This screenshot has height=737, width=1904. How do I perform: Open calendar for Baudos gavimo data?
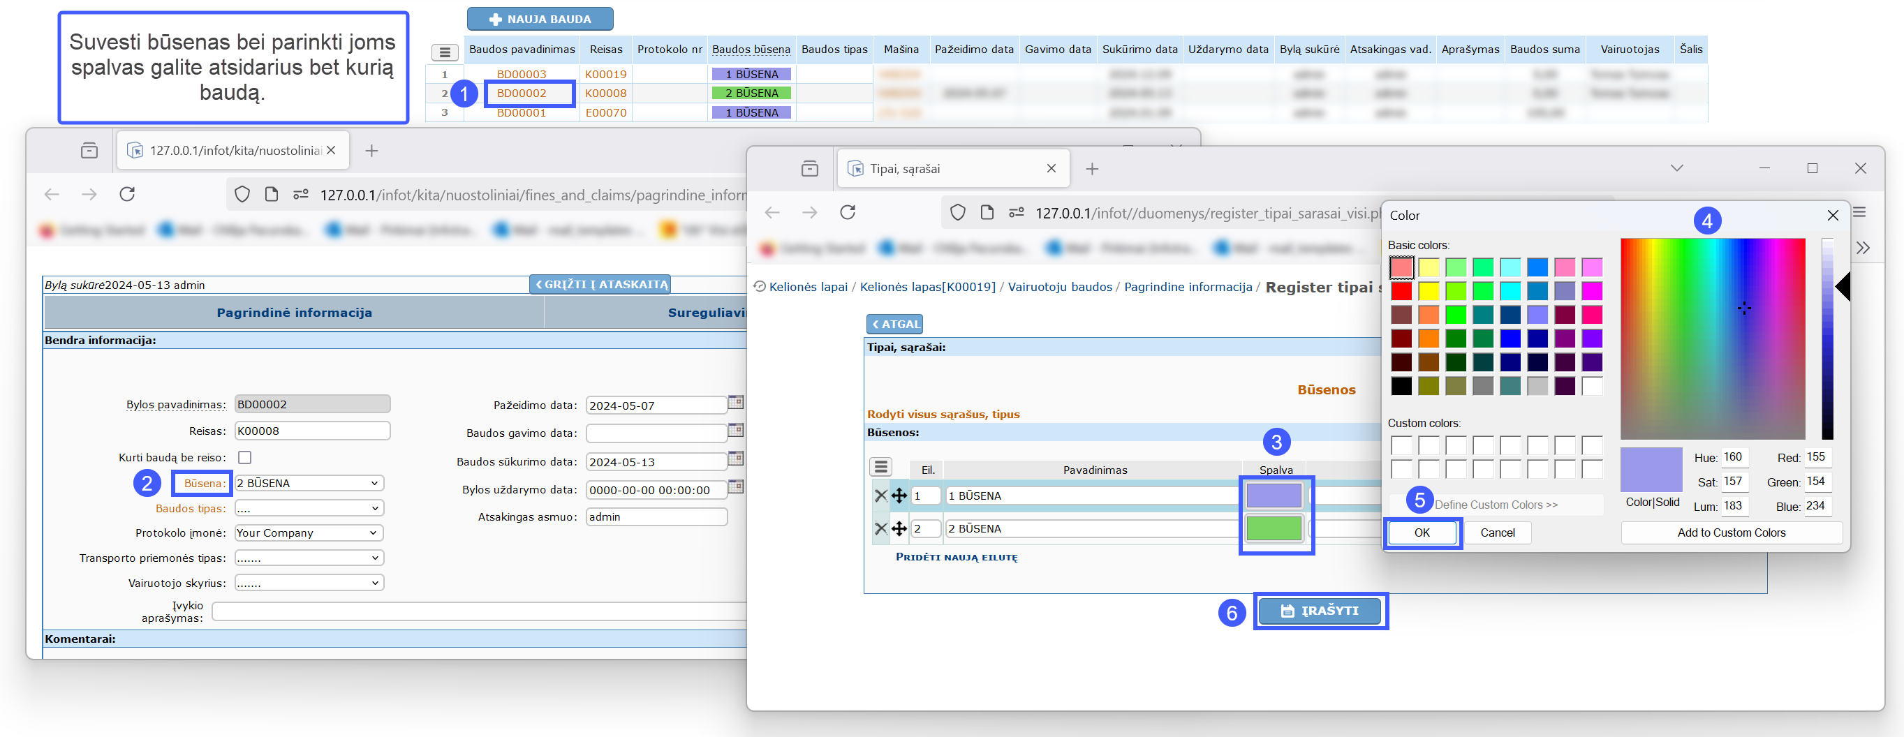click(735, 431)
